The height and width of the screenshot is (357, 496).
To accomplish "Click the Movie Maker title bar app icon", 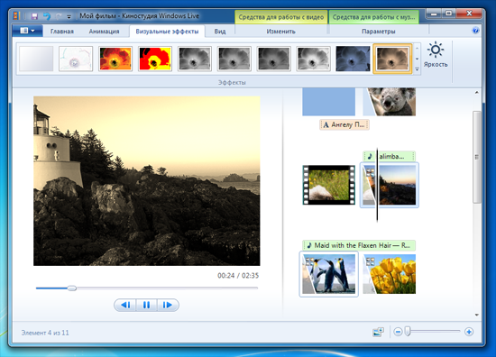I will click(17, 16).
